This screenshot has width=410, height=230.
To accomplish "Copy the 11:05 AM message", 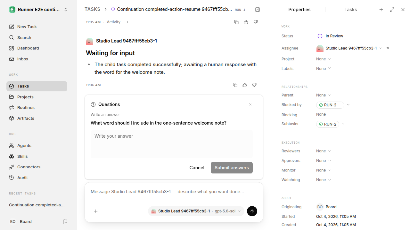I will pyautogui.click(x=236, y=22).
